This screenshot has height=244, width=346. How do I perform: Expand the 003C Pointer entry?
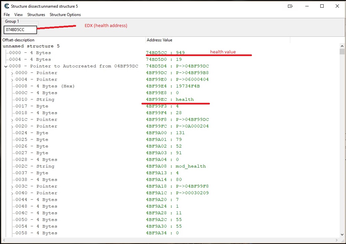point(12,187)
